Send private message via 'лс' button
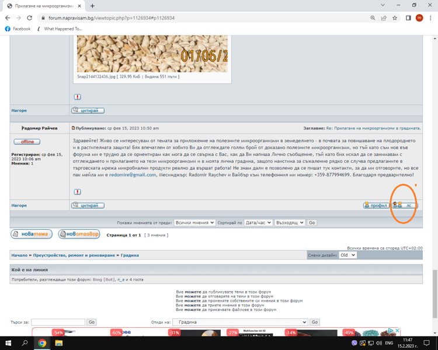438x350 pixels. click(x=405, y=205)
